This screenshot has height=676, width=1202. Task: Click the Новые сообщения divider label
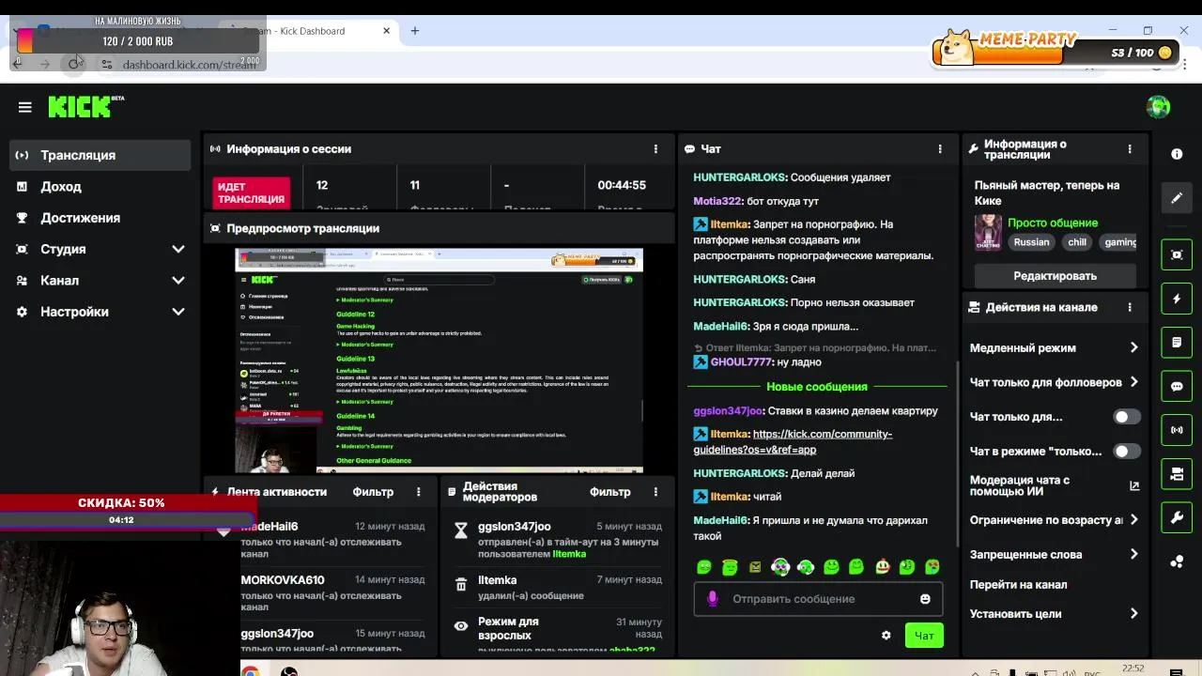(816, 387)
